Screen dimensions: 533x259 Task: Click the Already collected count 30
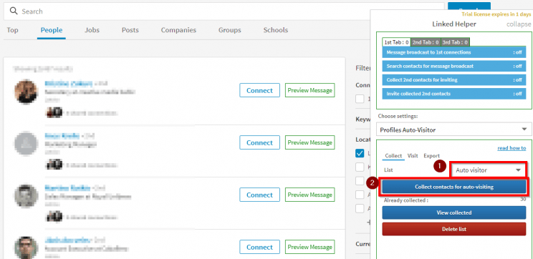[x=523, y=199]
